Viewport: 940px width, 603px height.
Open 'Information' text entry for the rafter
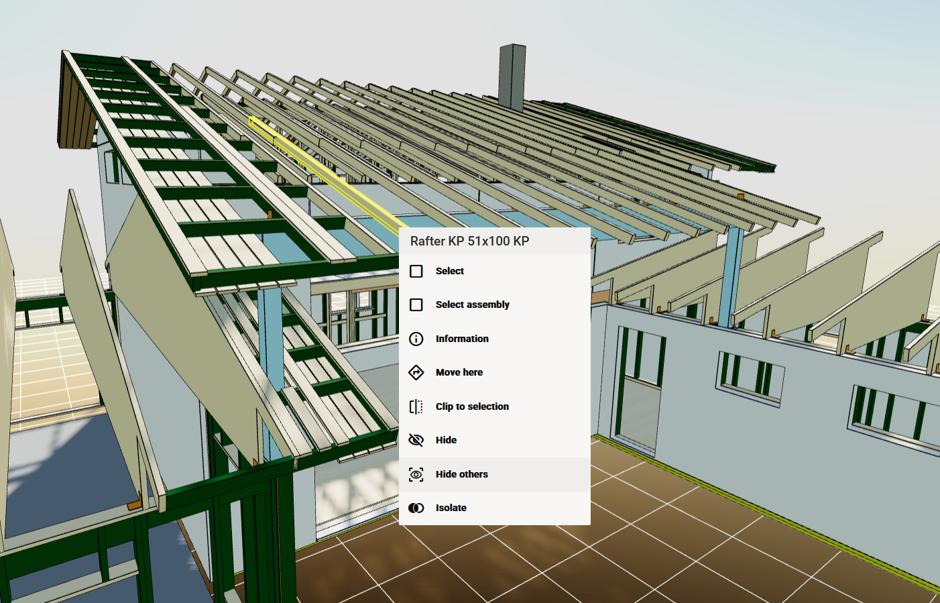pyautogui.click(x=462, y=339)
